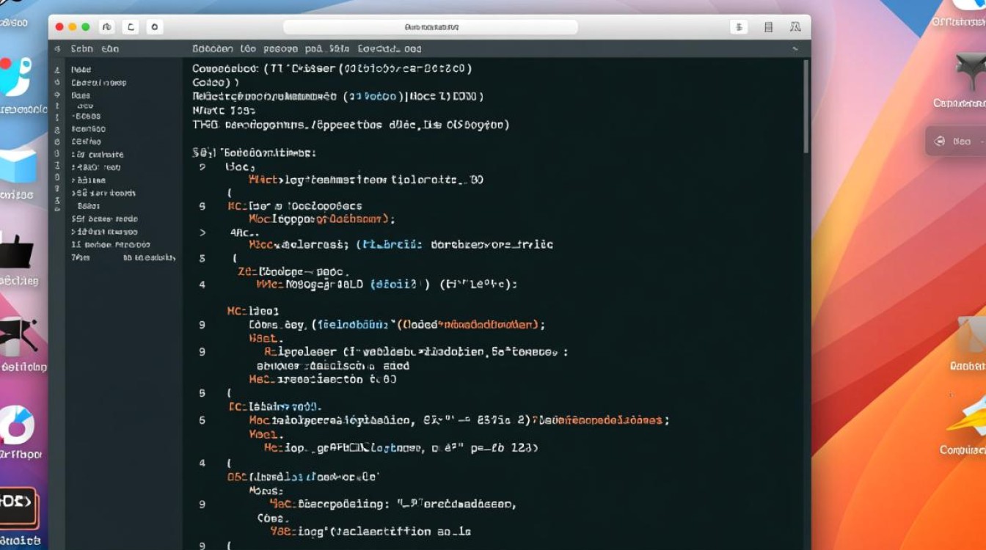This screenshot has height=550, width=986.
Task: Click the lined-page icon in the top-right toolbar
Action: 768,27
